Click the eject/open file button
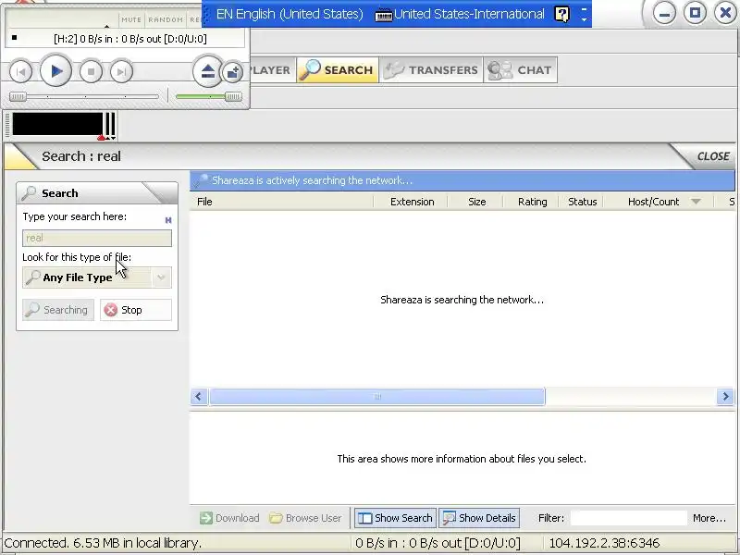This screenshot has height=555, width=740. pyautogui.click(x=207, y=72)
